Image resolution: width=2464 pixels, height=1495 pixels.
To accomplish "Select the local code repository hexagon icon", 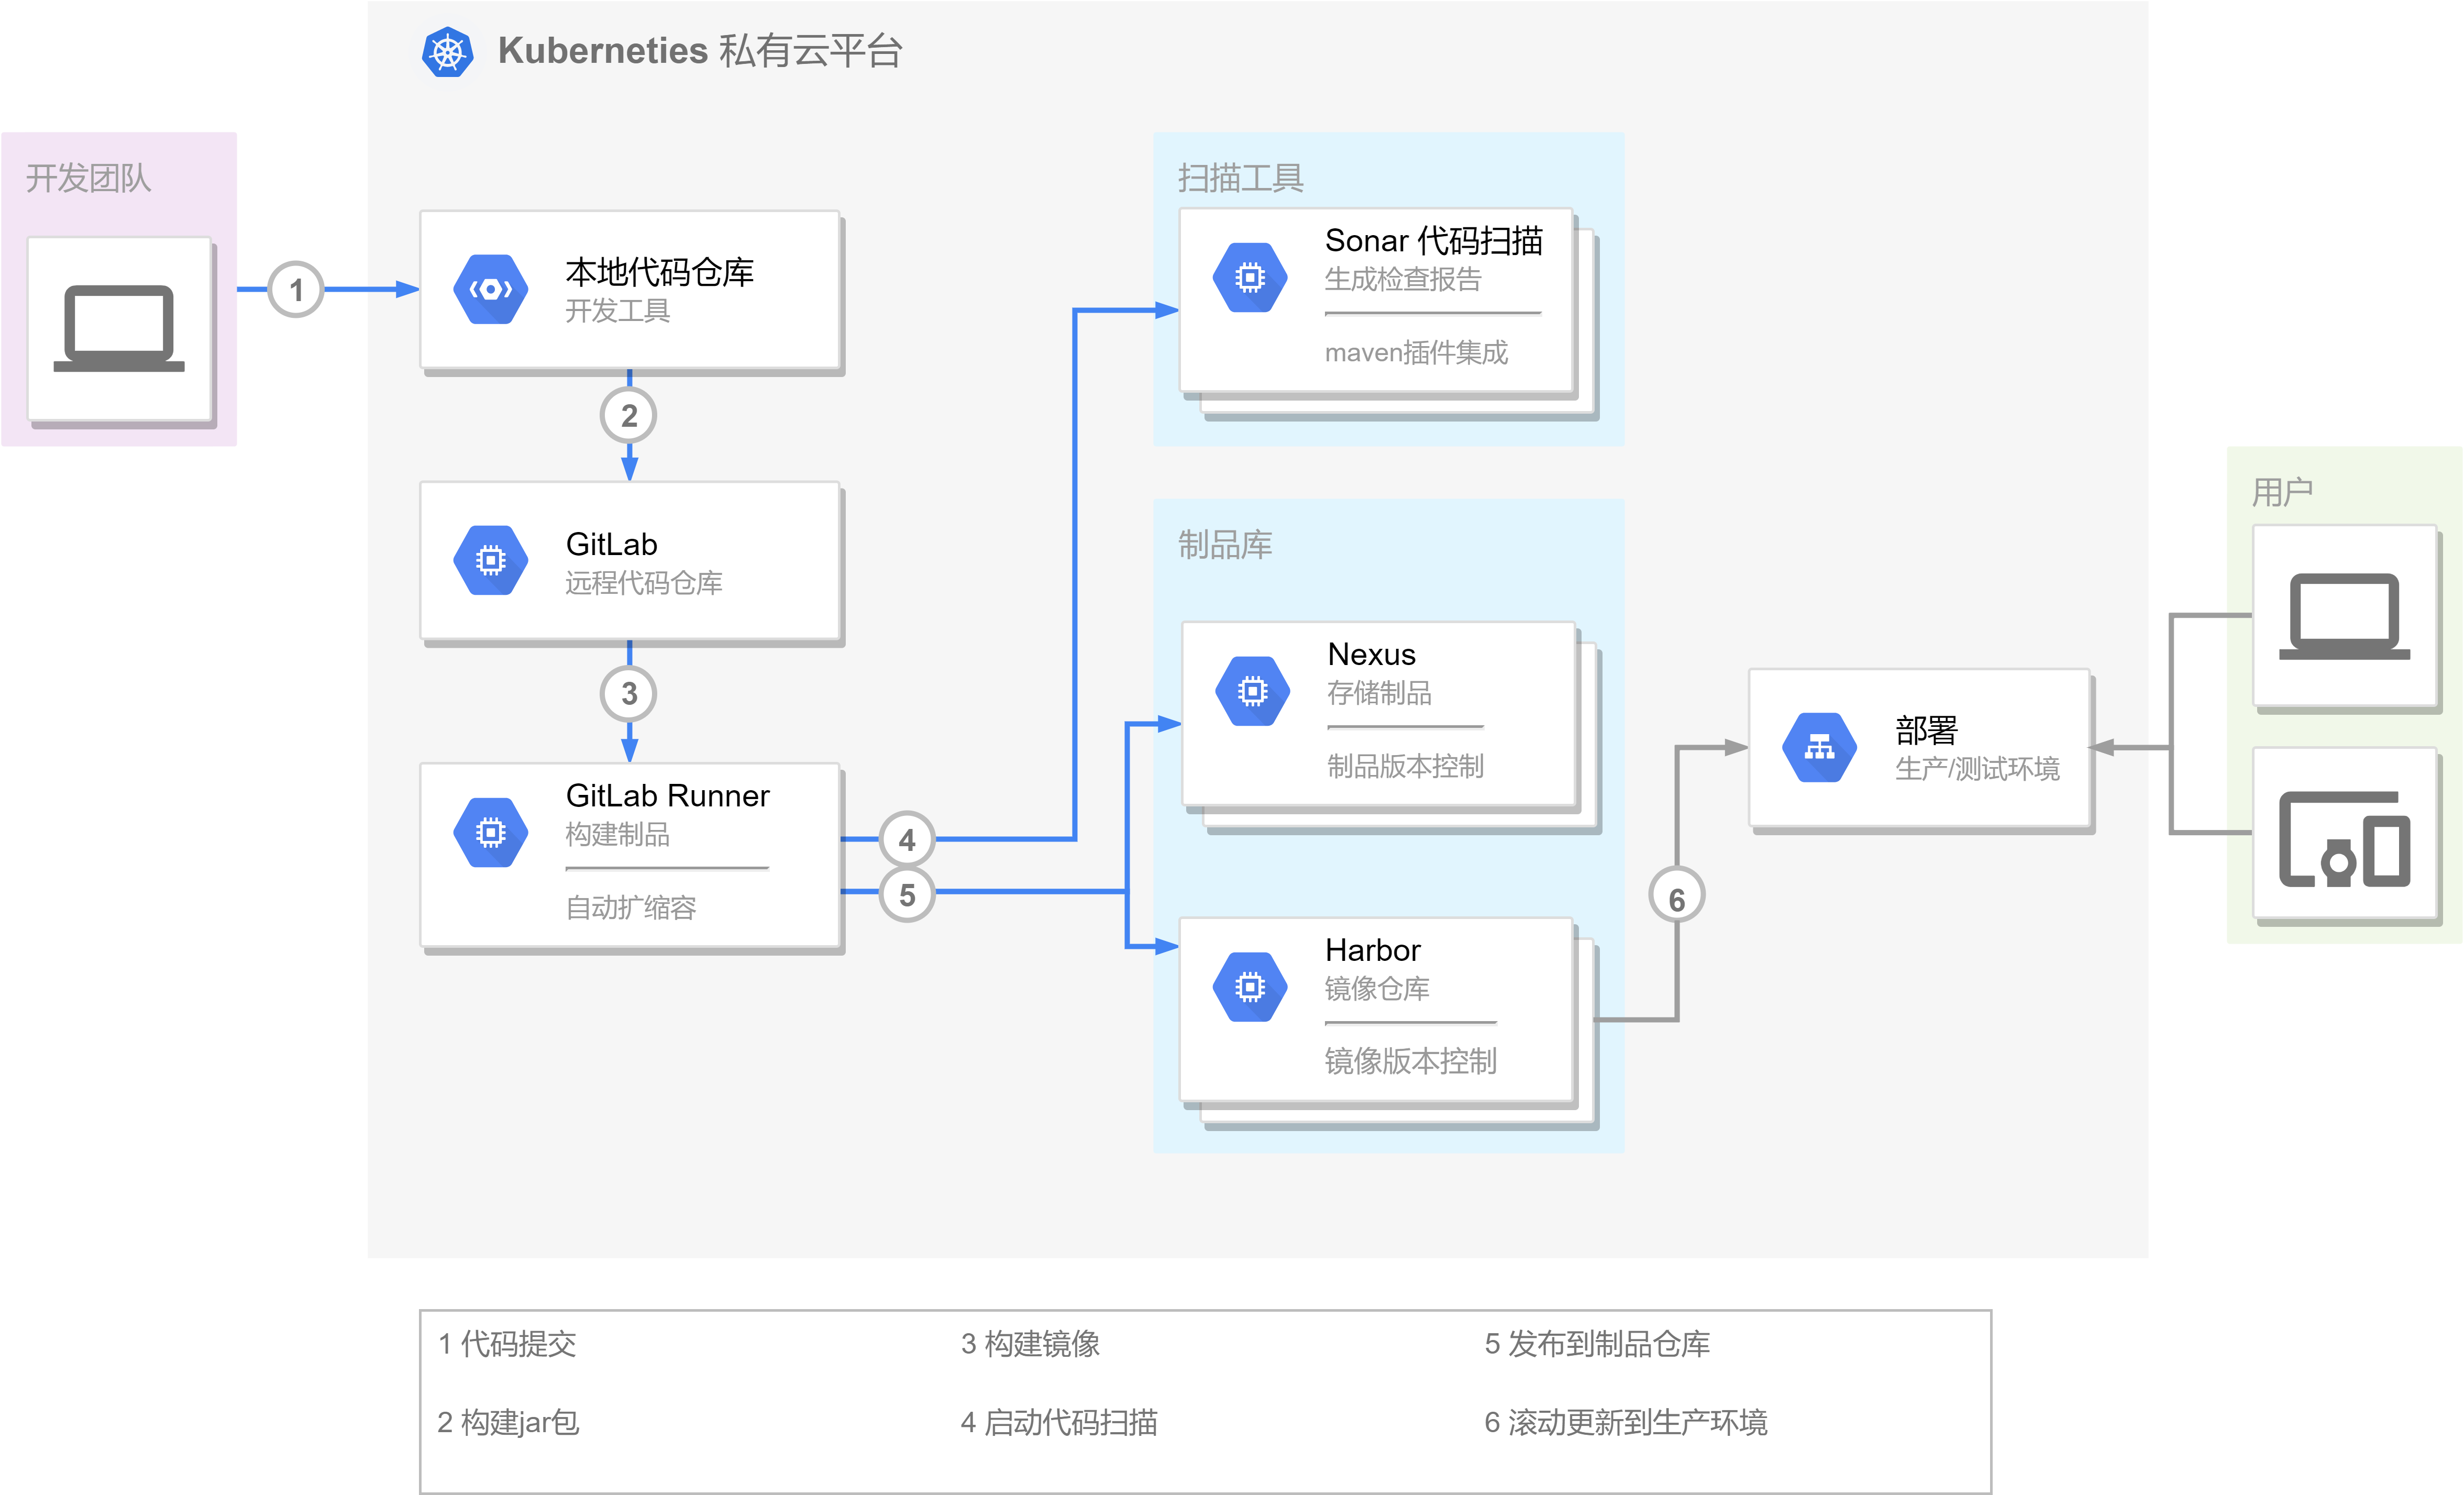I will coord(490,289).
